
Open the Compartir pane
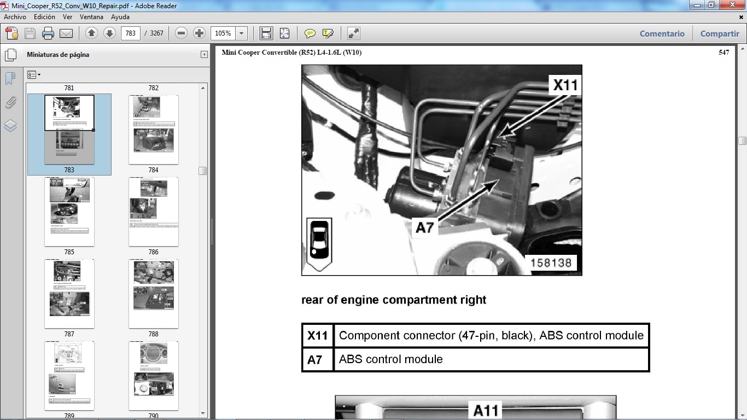coord(720,33)
